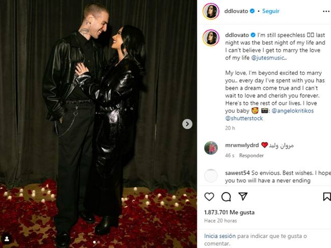Share the post via paper plane icon

click(243, 196)
